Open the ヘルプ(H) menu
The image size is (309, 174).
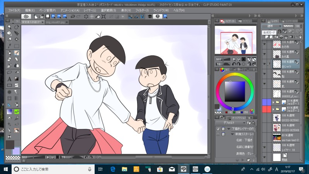[x=179, y=10]
